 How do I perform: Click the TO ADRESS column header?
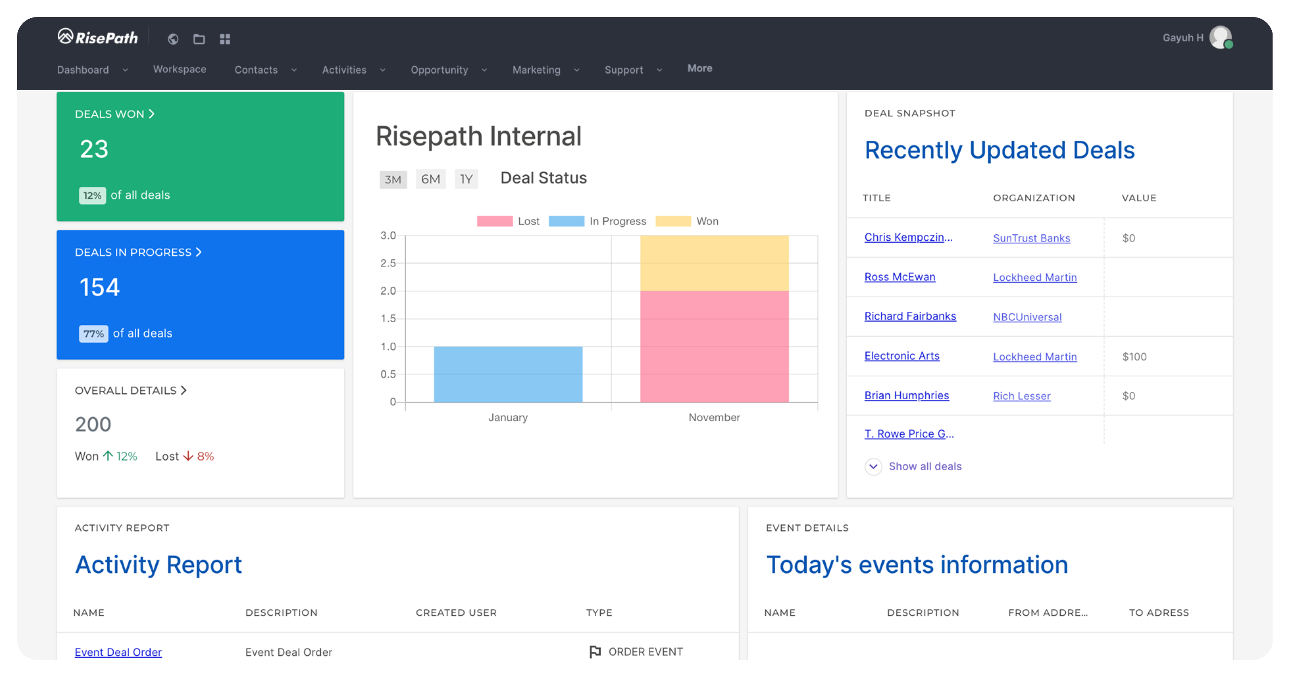[1159, 612]
